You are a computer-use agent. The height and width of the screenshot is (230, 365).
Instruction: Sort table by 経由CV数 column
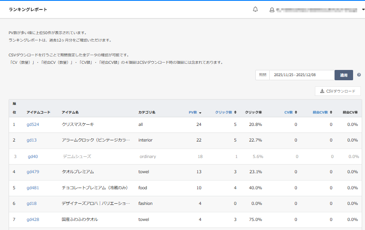tap(322, 112)
